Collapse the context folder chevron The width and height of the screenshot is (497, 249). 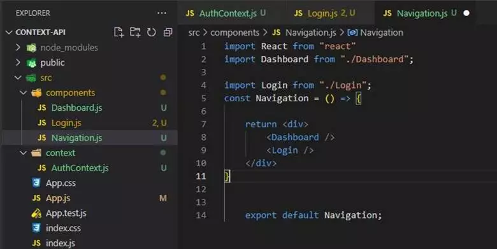pos(24,153)
